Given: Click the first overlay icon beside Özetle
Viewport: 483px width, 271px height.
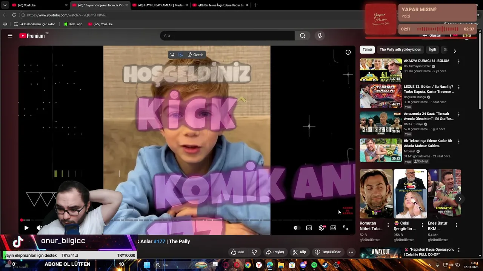Looking at the screenshot, I should 172,55.
